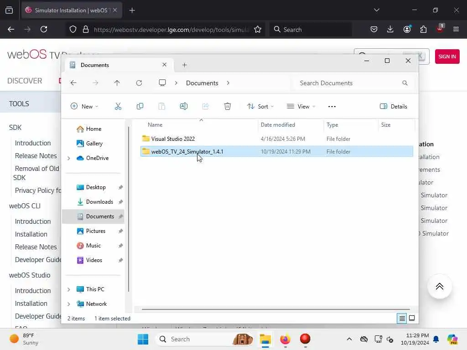The image size is (467, 350).
Task: Click the Cut scissors icon in Explorer toolbar
Action: [x=118, y=106]
